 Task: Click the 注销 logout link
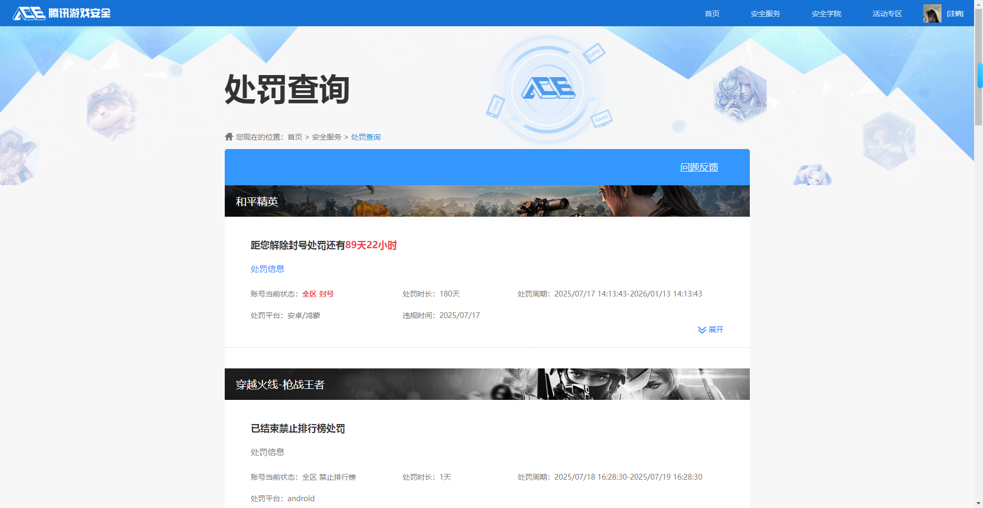(955, 14)
